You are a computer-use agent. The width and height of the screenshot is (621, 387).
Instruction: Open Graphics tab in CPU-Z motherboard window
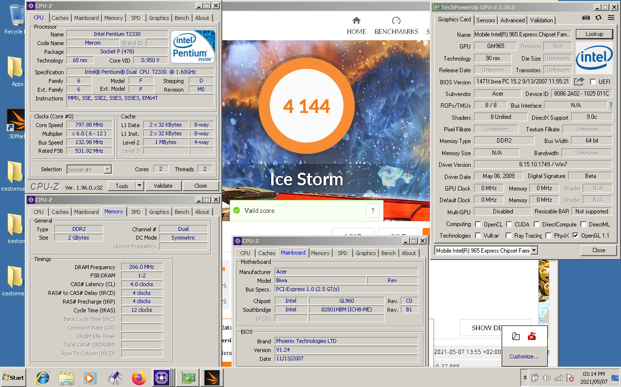(x=365, y=253)
